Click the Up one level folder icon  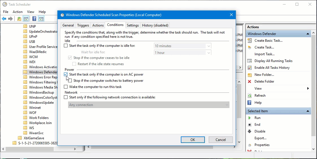[19, 19]
